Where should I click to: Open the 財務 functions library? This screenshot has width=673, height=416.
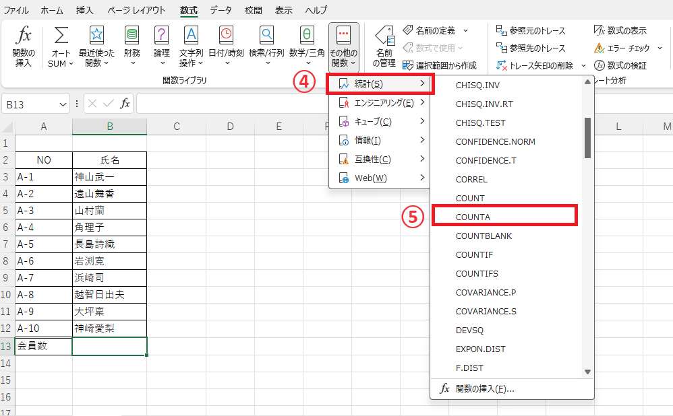(131, 46)
